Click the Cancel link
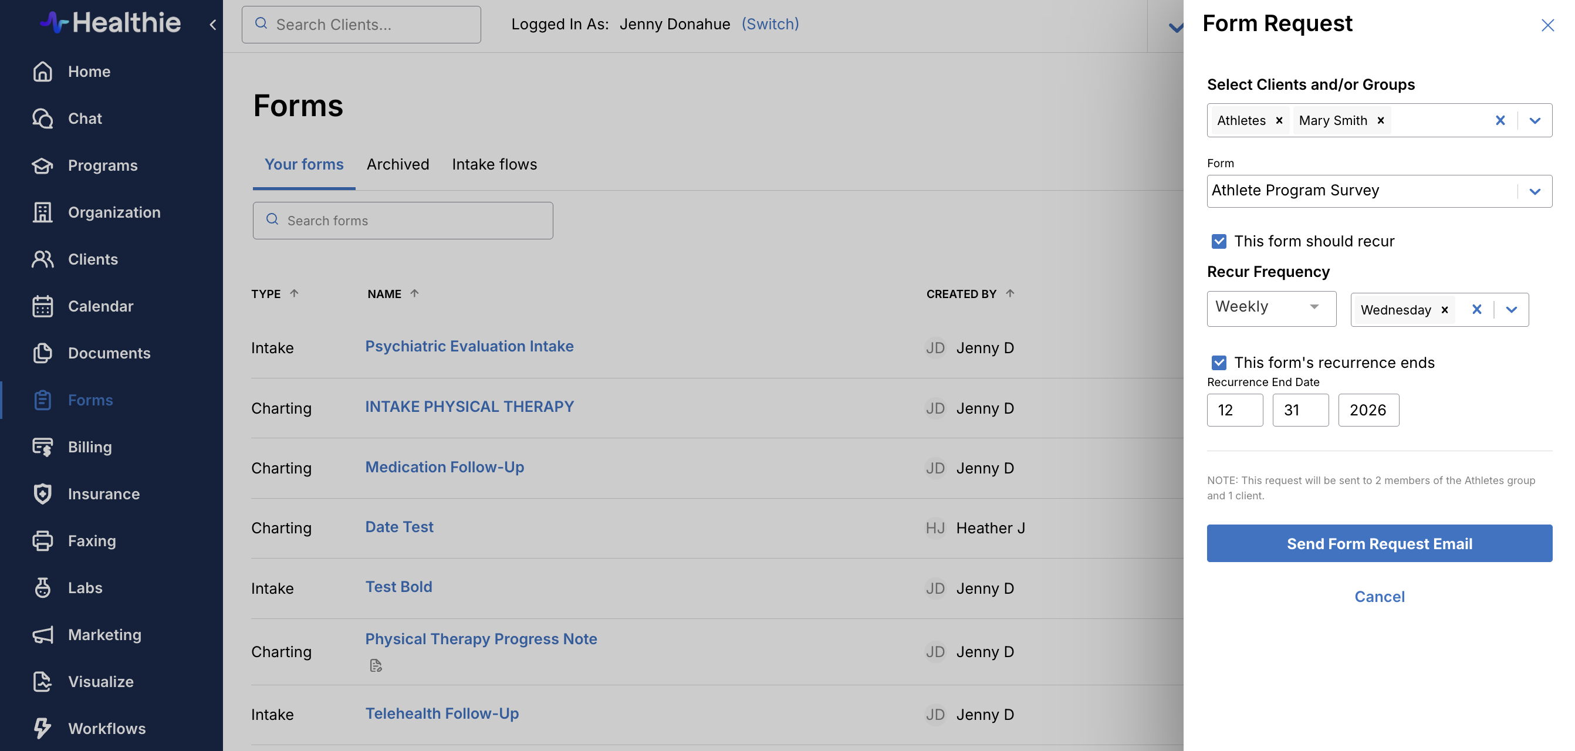 pyautogui.click(x=1379, y=596)
